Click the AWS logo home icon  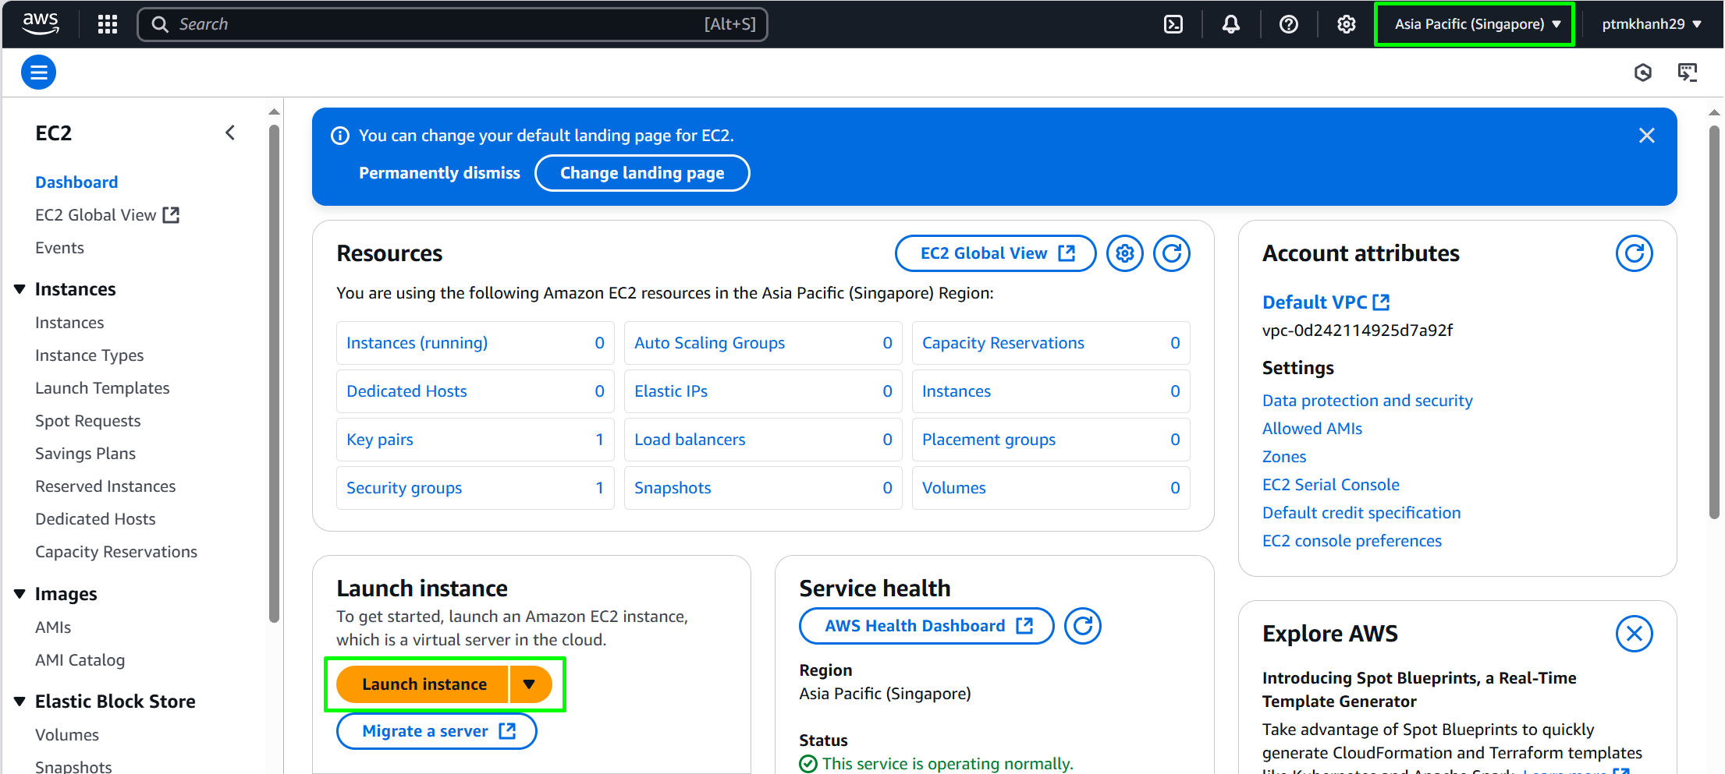pyautogui.click(x=41, y=23)
